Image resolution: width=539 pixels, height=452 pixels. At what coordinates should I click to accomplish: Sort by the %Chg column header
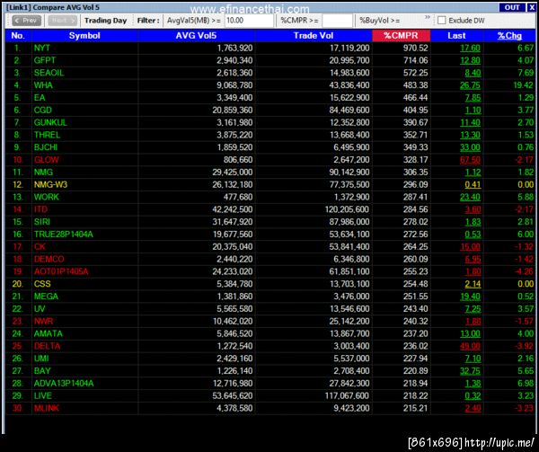(509, 36)
